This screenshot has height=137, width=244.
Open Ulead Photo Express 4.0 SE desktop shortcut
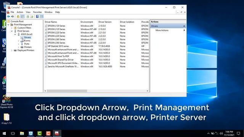[6, 102]
